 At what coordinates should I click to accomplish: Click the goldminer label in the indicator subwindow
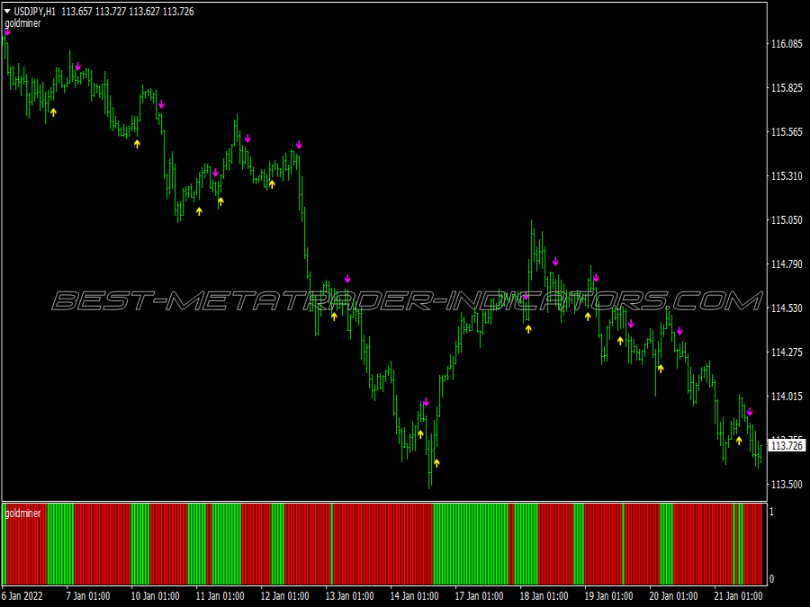click(22, 513)
